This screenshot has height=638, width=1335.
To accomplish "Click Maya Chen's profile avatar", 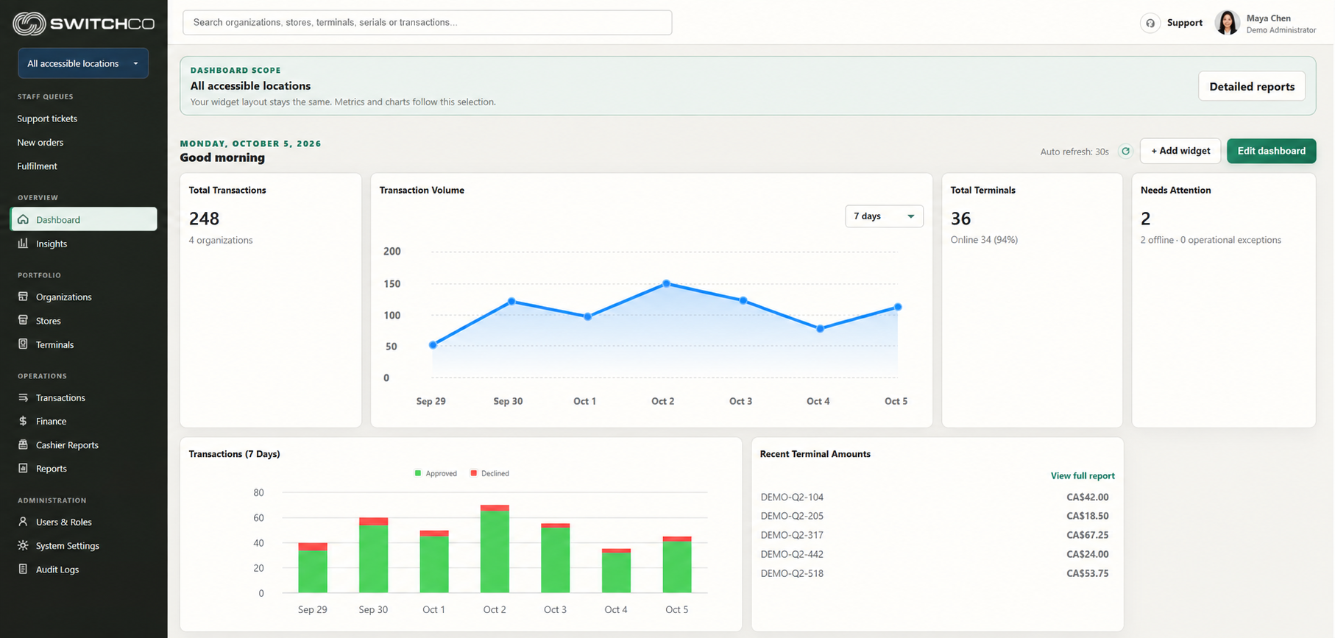I will pyautogui.click(x=1227, y=23).
